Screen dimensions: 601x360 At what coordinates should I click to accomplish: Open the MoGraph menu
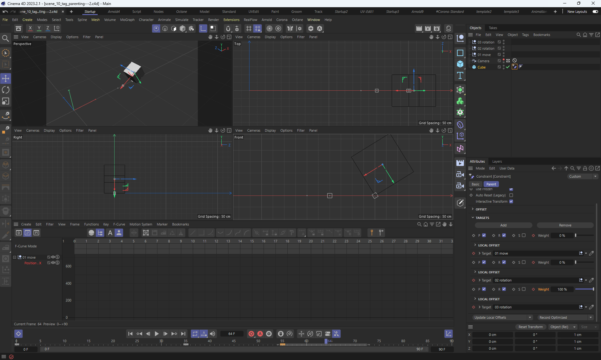click(127, 20)
